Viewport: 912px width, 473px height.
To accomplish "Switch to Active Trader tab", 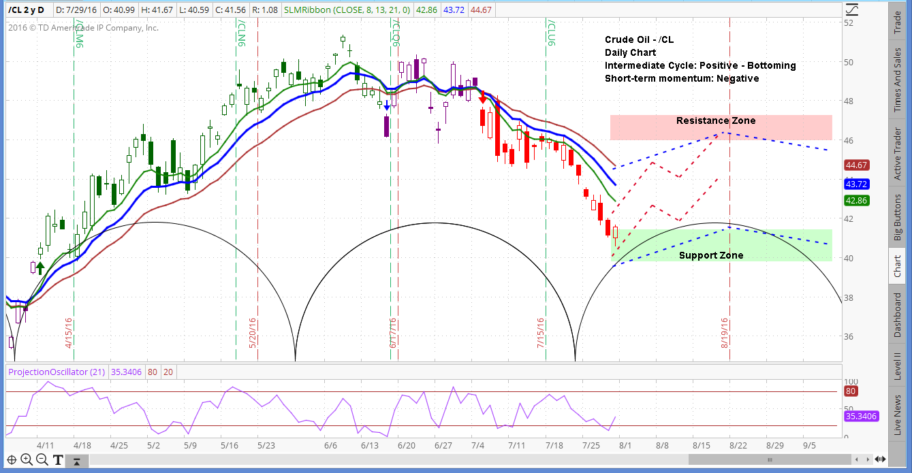I will pyautogui.click(x=898, y=152).
